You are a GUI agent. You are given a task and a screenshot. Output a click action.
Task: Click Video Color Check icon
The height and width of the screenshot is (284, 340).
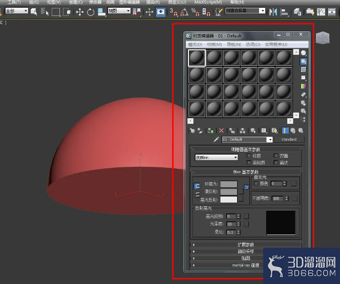(303, 86)
